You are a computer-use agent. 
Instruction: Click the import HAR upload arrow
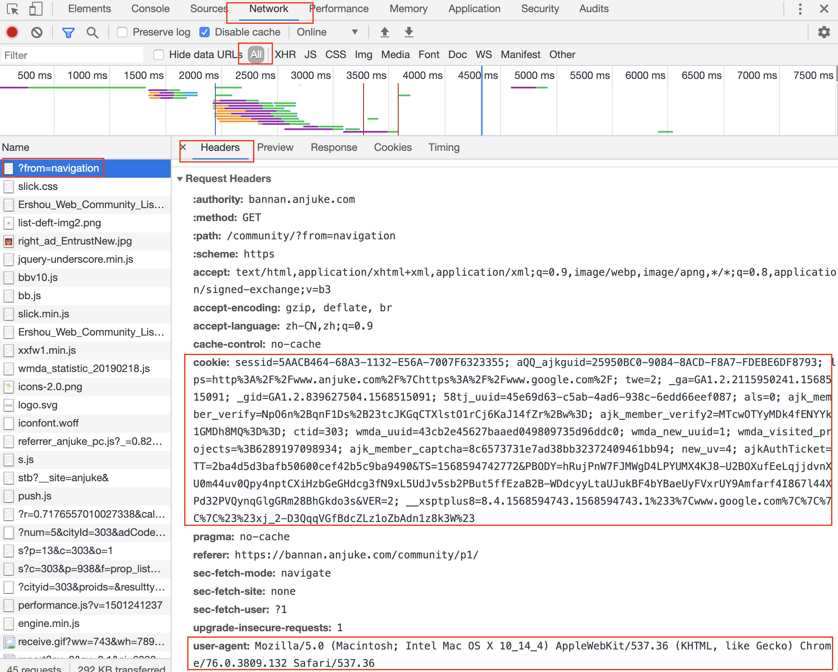[384, 32]
